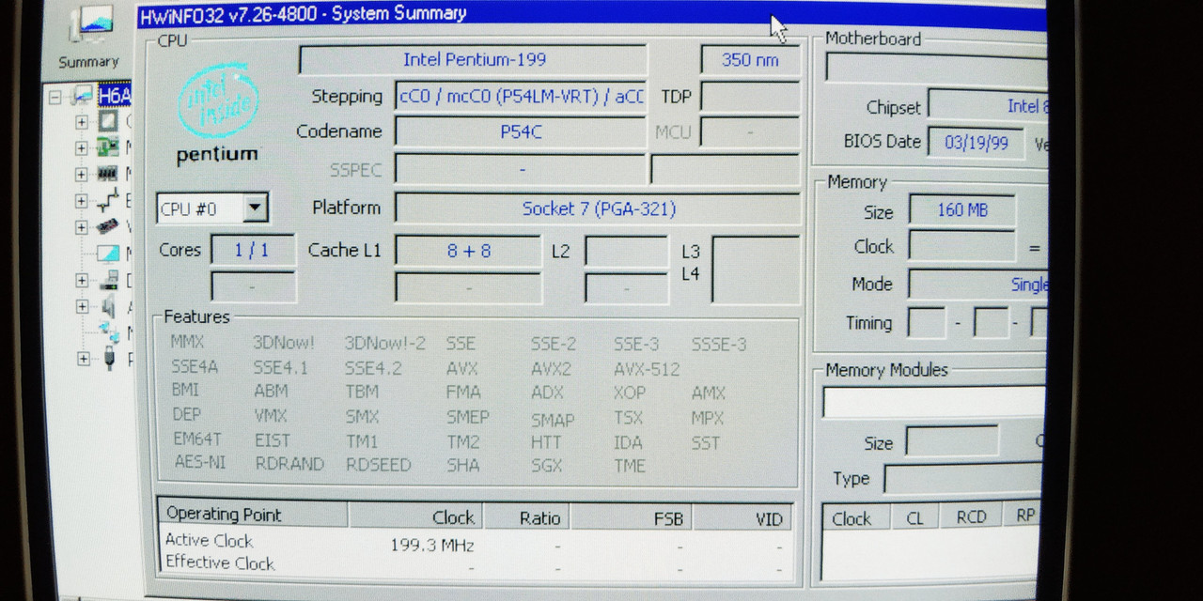Select the computer root node icon in tree
Screen dimensions: 1203x601
click(x=84, y=96)
